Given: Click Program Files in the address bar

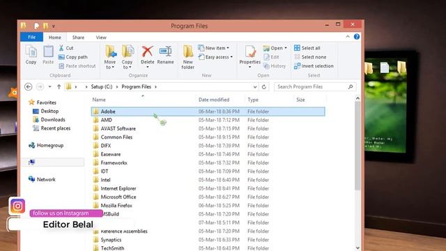Looking at the screenshot, I should [x=137, y=86].
